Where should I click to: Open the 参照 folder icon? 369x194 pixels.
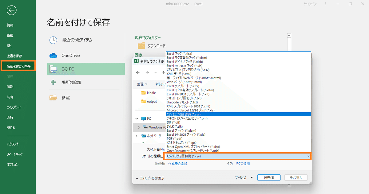tap(53, 98)
